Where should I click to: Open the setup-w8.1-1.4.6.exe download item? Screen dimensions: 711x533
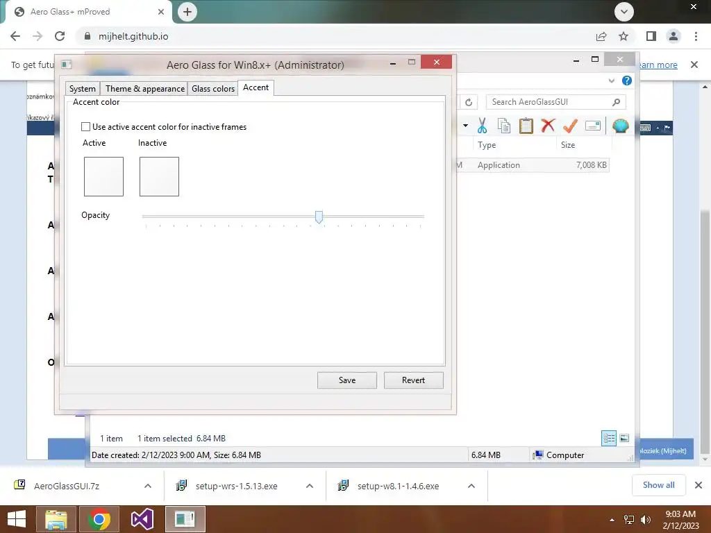click(x=398, y=486)
